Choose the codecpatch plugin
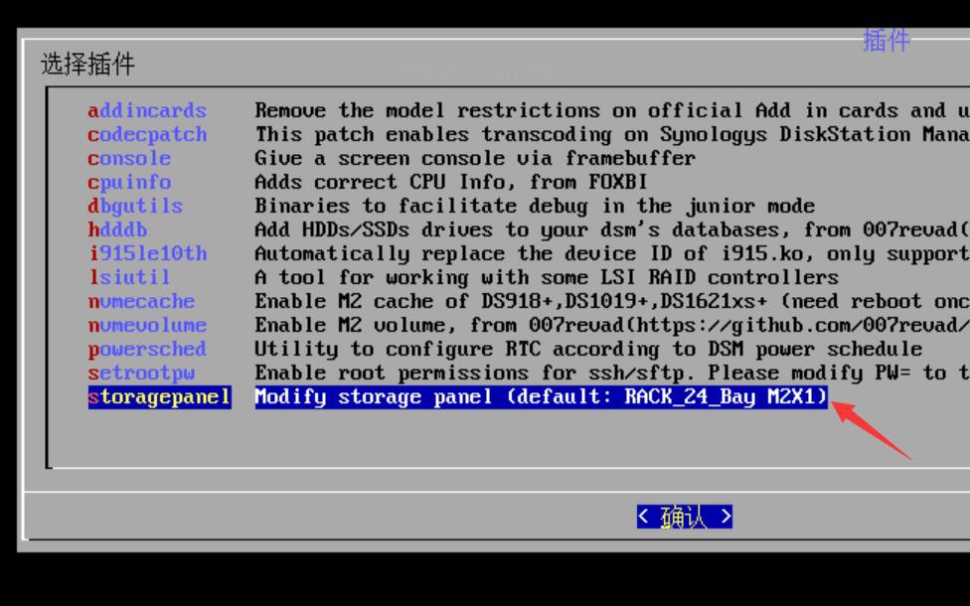 (x=147, y=134)
